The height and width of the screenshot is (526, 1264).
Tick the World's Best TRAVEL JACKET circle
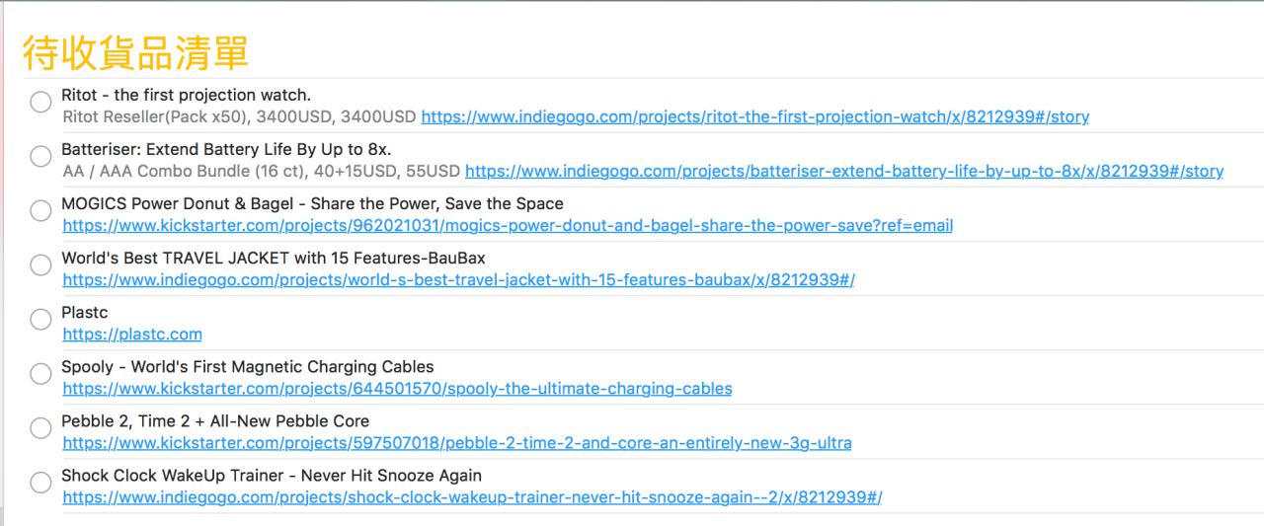click(40, 265)
